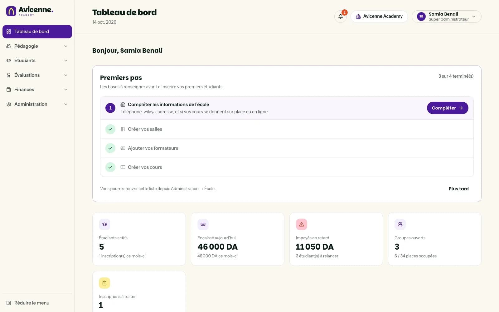Click the notification count badge showing 2
The height and width of the screenshot is (312, 499).
tap(345, 12)
